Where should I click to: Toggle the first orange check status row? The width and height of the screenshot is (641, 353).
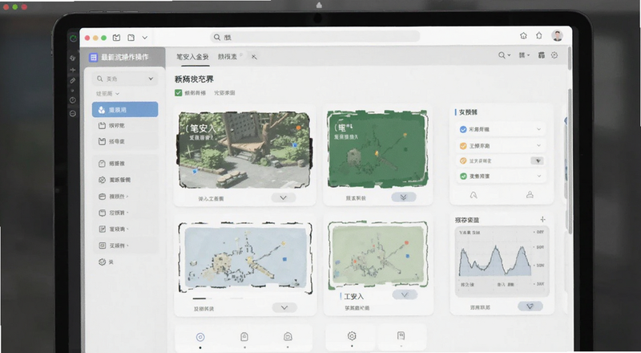point(502,146)
